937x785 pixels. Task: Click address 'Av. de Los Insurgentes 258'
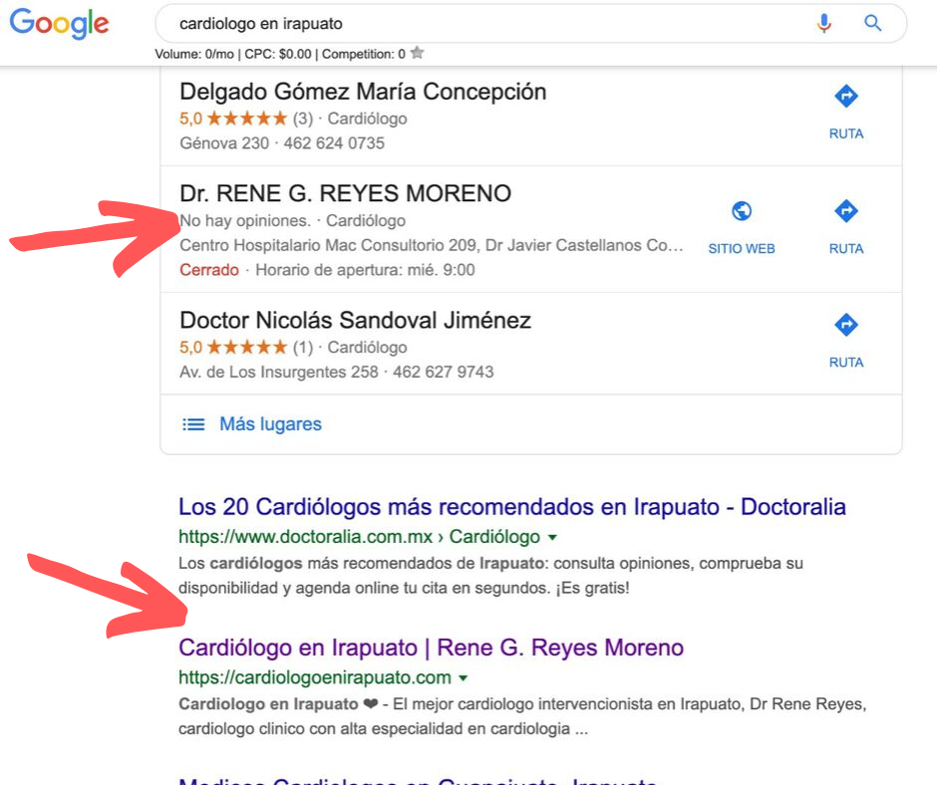279,373
